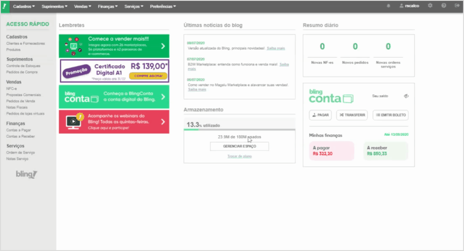
Task: Click the Bling logo home icon
Action: 5,6
